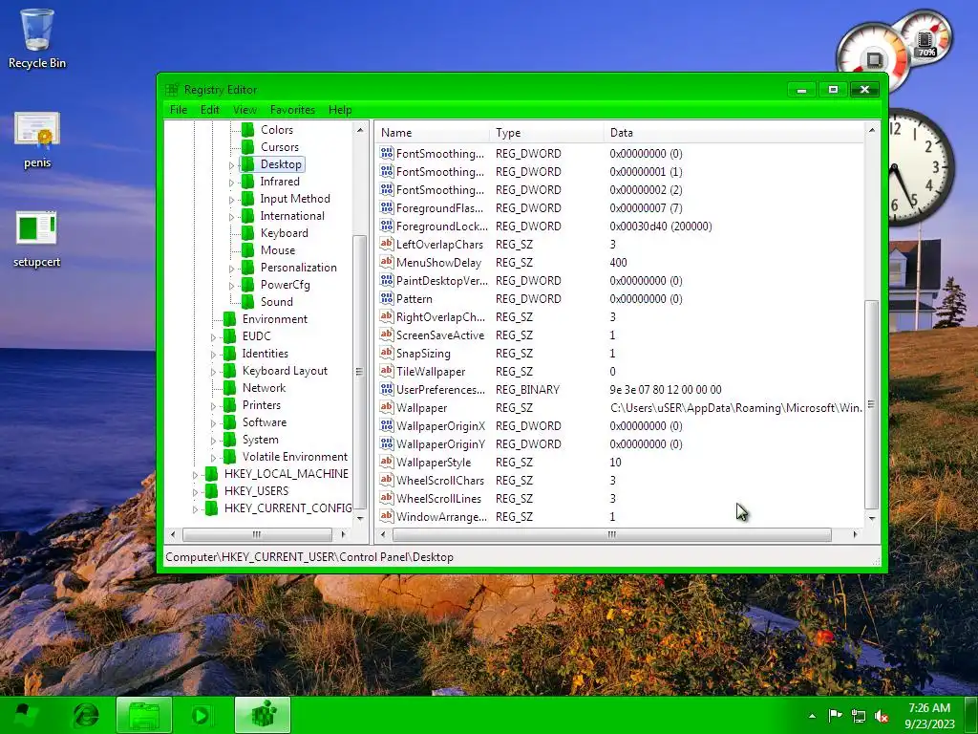Viewport: 978px width, 734px height.
Task: Select the WallpaperOriginX value name
Action: (x=440, y=425)
